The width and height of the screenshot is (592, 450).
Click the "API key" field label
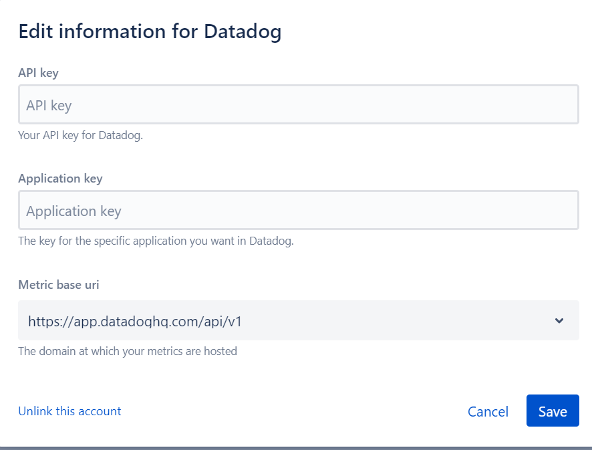(x=38, y=73)
